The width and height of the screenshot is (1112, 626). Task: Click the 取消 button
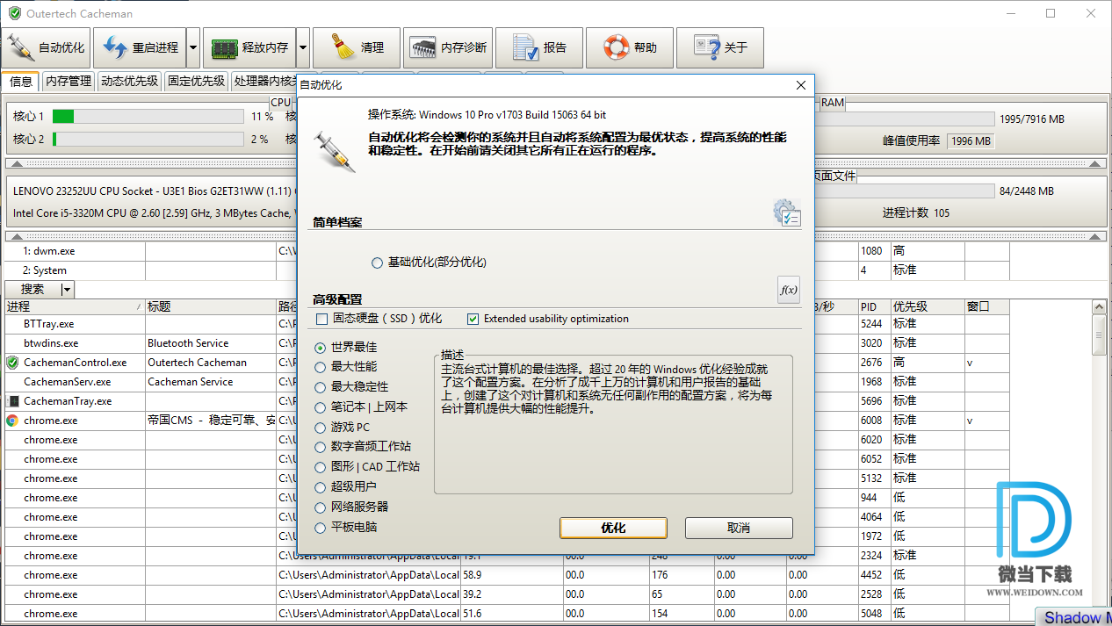[x=739, y=528]
